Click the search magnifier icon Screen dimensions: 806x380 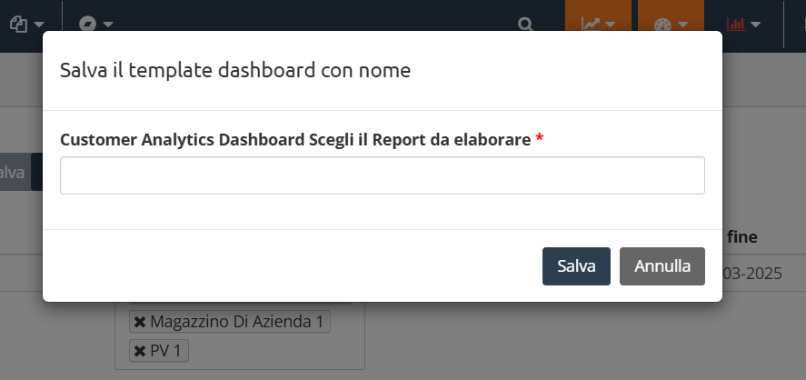[x=525, y=25]
